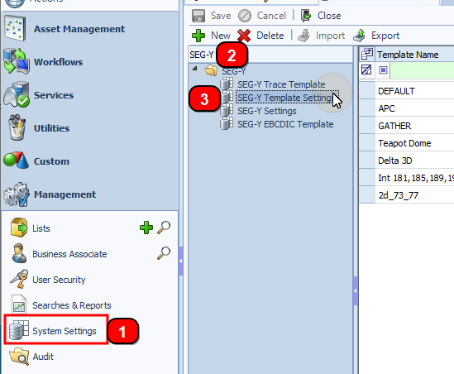Click the Workflows computers icon
The width and height of the screenshot is (454, 374).
coord(17,61)
